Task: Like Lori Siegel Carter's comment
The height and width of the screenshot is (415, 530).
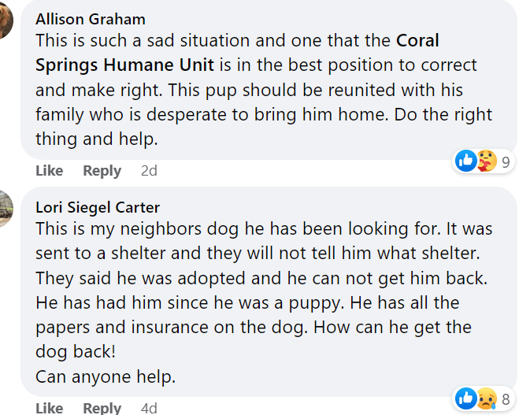Action: (49, 408)
